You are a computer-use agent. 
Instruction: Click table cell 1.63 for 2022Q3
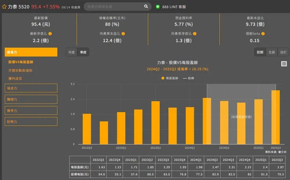pos(98,167)
